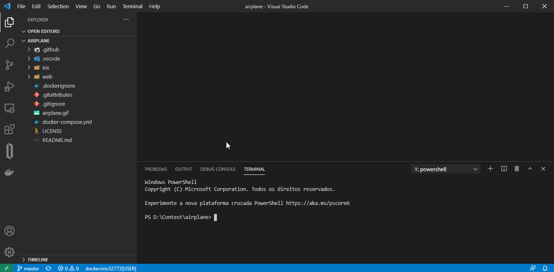Open the Accounts menu icon
This screenshot has height=272, width=554.
click(9, 231)
